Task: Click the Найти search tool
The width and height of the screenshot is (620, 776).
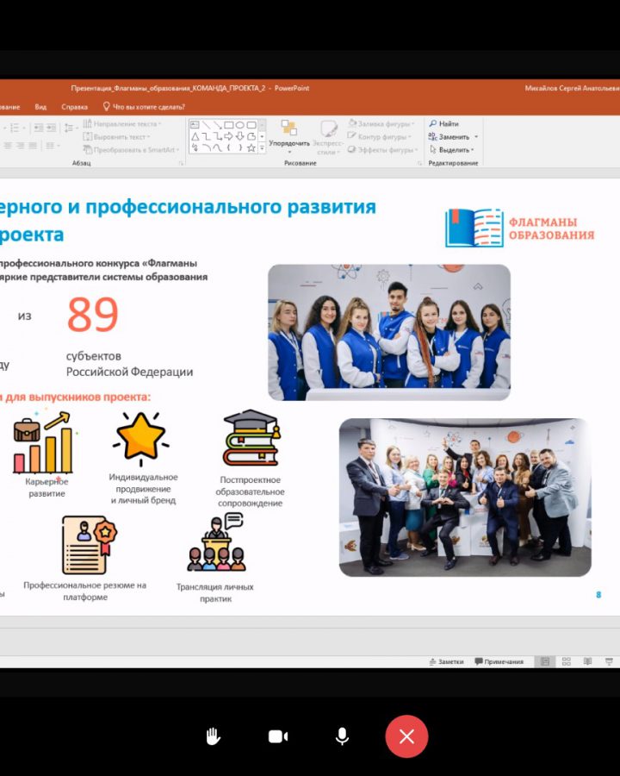Action: [x=444, y=124]
